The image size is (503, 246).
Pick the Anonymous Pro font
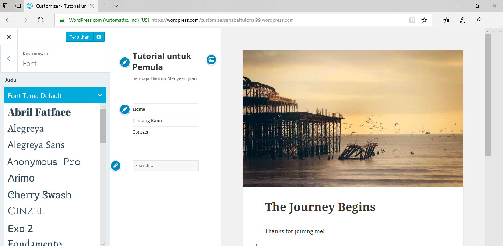pyautogui.click(x=44, y=162)
